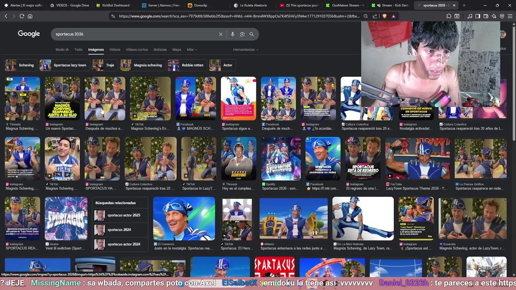Click the site info icon before URL

[x=113, y=16]
